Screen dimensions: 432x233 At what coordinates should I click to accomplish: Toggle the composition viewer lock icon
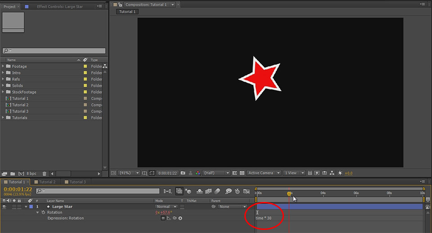[x=120, y=4]
